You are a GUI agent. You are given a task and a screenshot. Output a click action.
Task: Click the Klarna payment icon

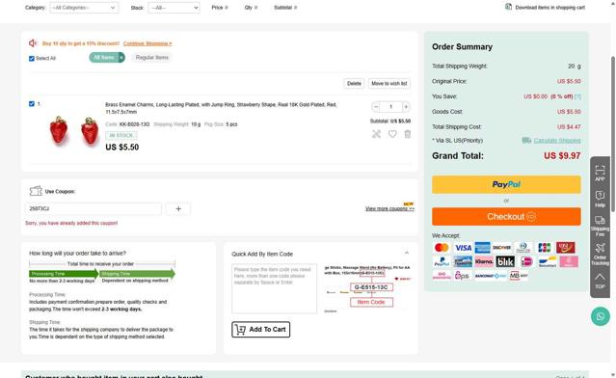(484, 261)
